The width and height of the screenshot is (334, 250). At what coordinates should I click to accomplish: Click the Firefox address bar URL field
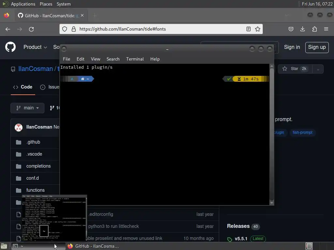point(160,29)
